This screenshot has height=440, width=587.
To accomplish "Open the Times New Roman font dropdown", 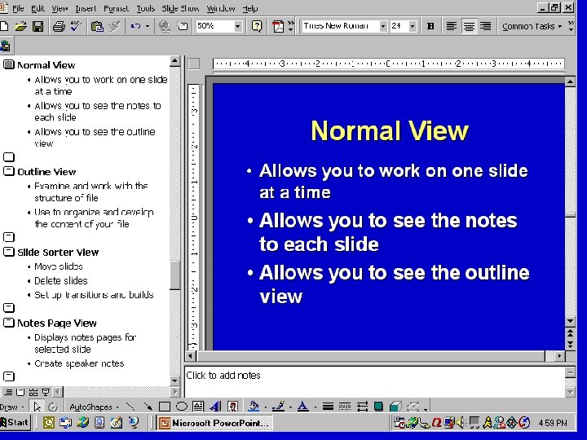I will tap(382, 26).
